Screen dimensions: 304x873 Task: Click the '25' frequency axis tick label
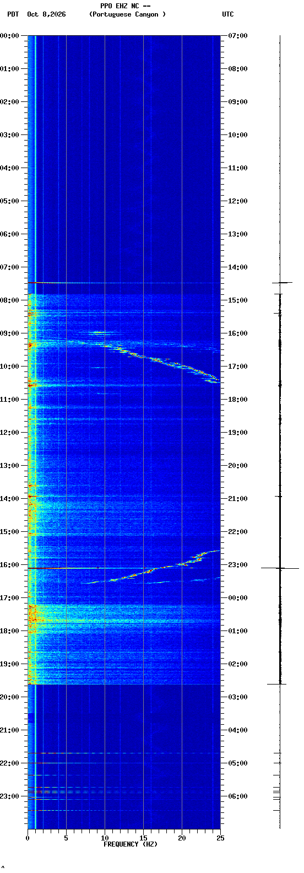click(x=220, y=838)
